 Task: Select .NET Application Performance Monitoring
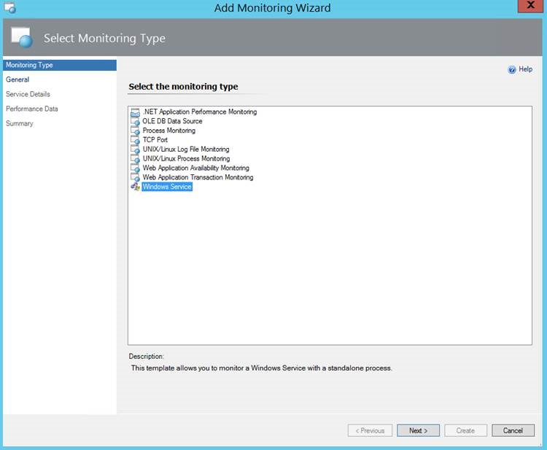[x=200, y=112]
